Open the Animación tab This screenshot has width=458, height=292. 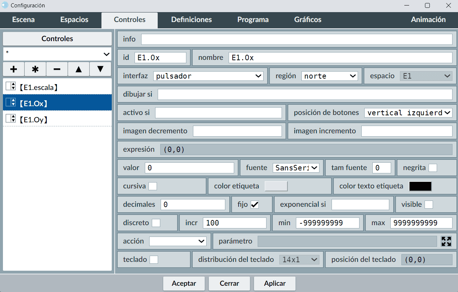[428, 20]
